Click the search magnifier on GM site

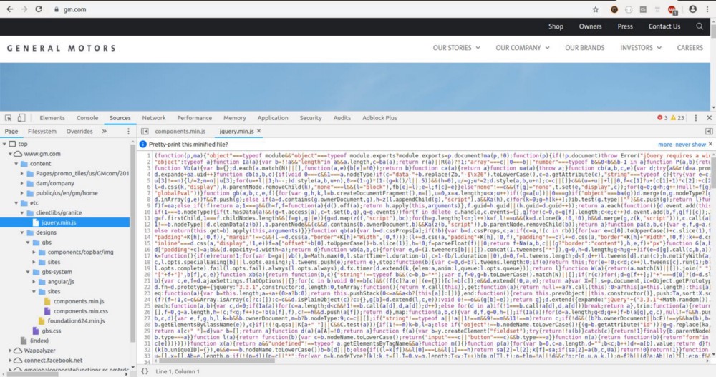(700, 26)
